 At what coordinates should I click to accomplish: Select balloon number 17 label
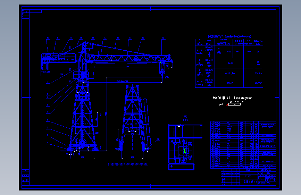pyautogui.click(x=130, y=38)
